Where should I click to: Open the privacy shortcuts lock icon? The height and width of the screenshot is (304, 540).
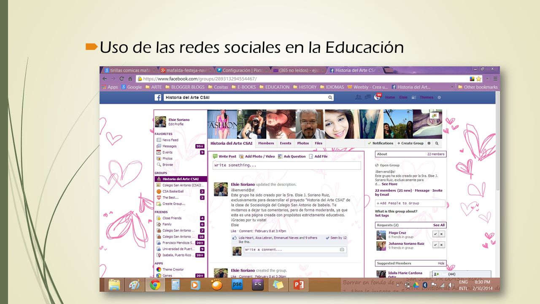[x=414, y=98]
